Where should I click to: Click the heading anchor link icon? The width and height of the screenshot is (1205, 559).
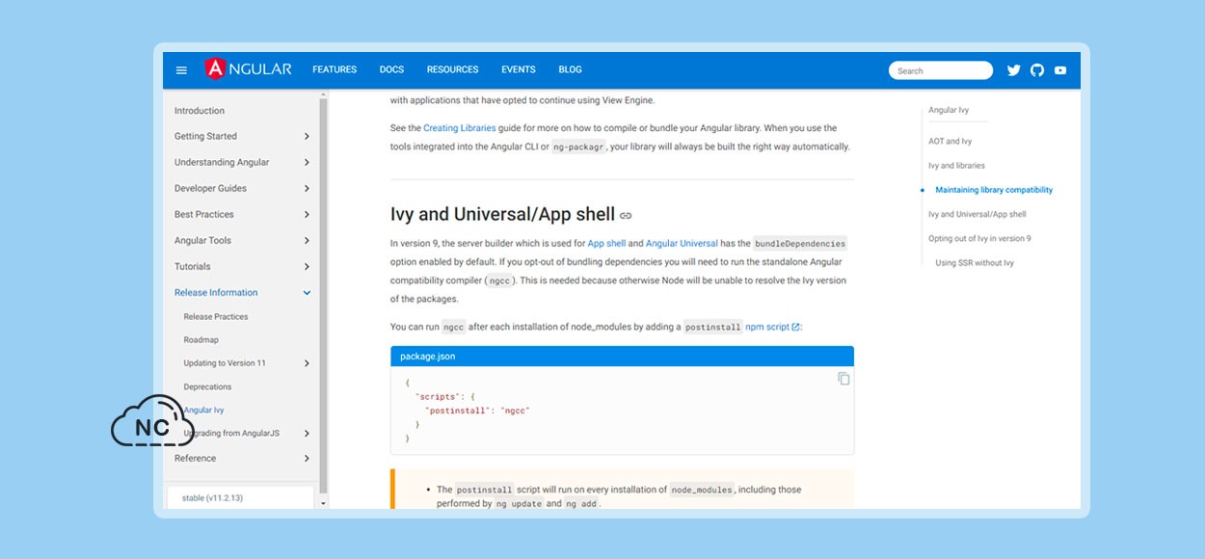pyautogui.click(x=626, y=216)
